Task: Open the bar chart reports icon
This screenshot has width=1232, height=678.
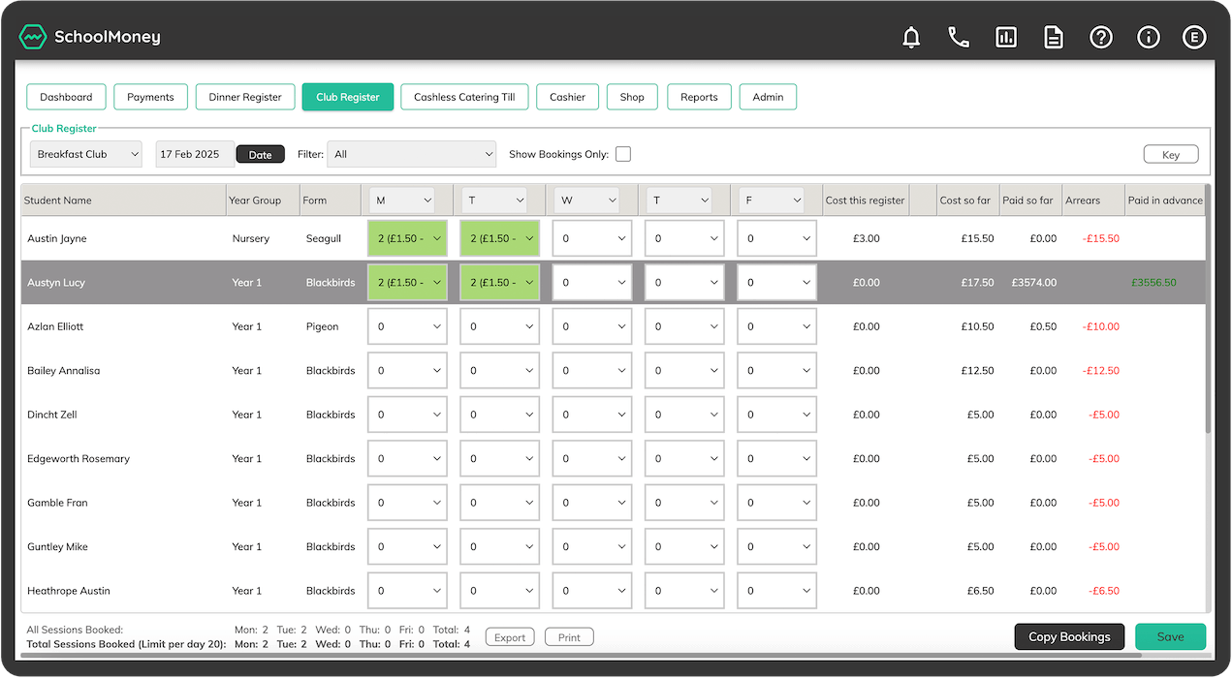Action: click(x=1006, y=38)
